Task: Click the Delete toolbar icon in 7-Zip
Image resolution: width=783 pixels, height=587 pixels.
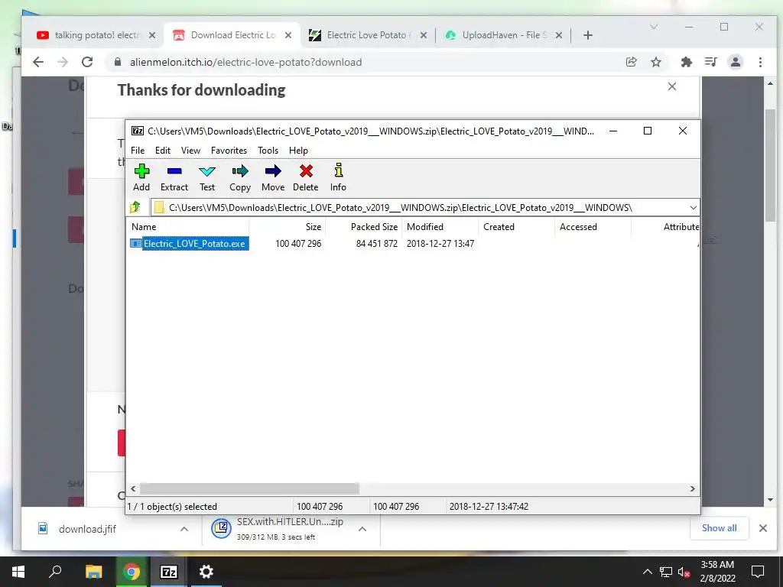Action: point(306,177)
